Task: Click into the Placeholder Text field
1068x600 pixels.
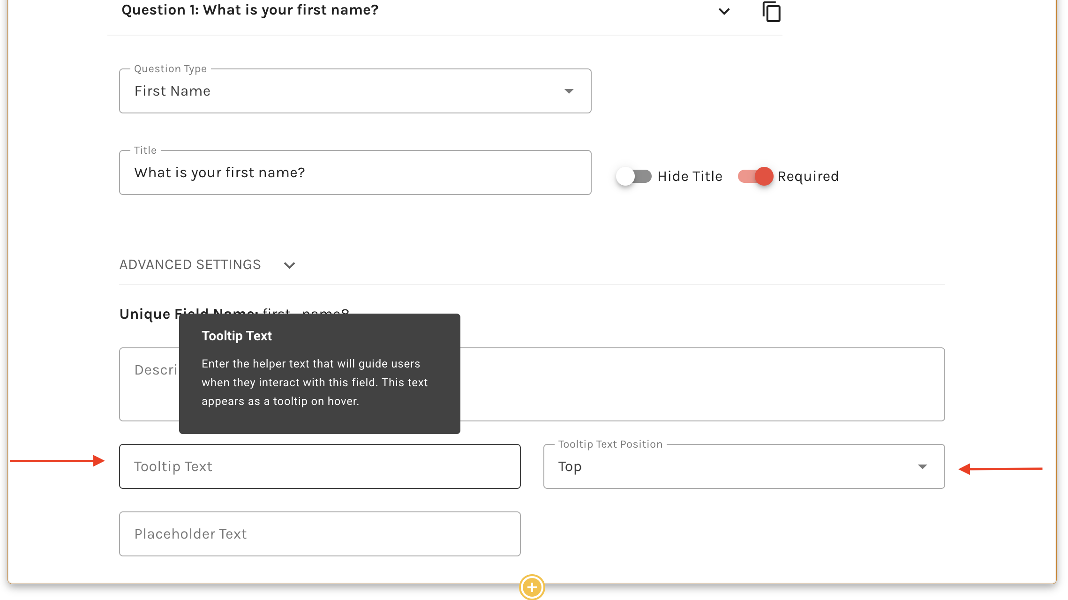Action: [320, 534]
